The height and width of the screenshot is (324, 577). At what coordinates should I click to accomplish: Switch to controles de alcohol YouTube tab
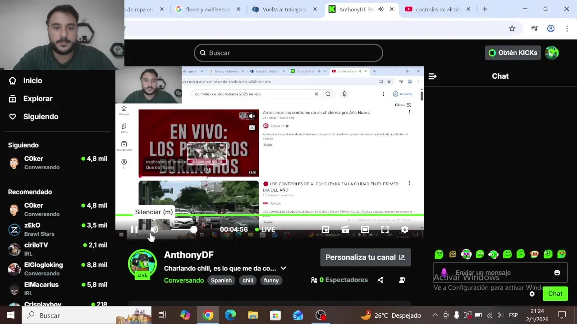[x=437, y=9]
